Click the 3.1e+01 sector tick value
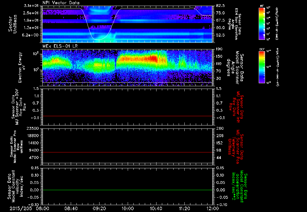Image resolution: width=307 pixels, height=212 pixels. [x=31, y=6]
